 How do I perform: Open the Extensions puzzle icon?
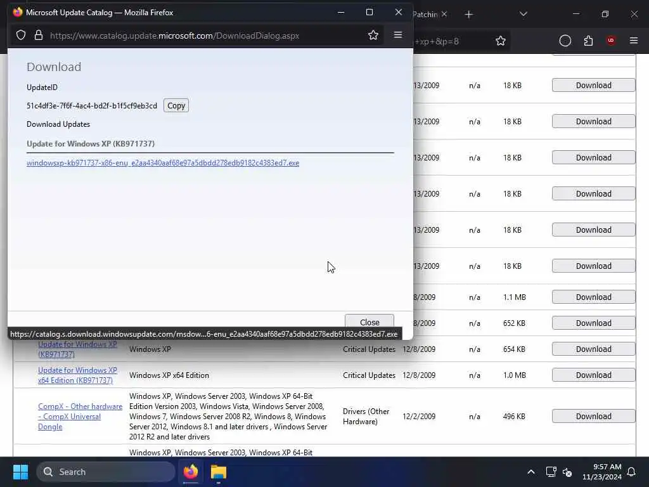point(588,41)
